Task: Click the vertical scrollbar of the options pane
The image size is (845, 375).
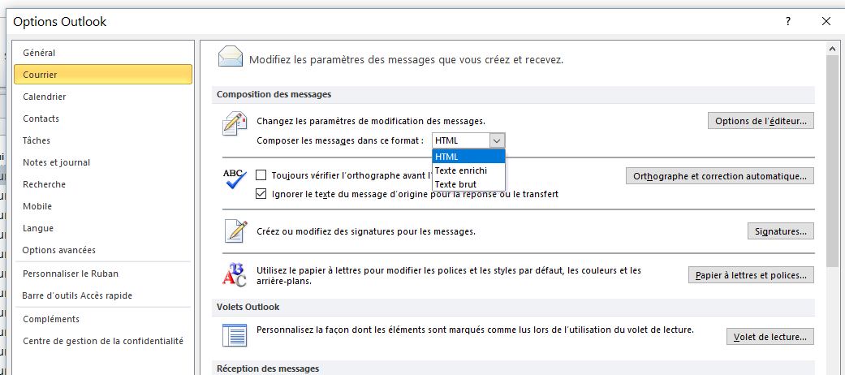Action: [833, 162]
